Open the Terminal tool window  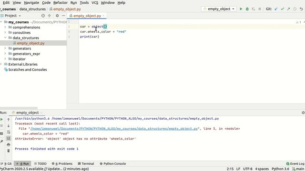pos(86,163)
